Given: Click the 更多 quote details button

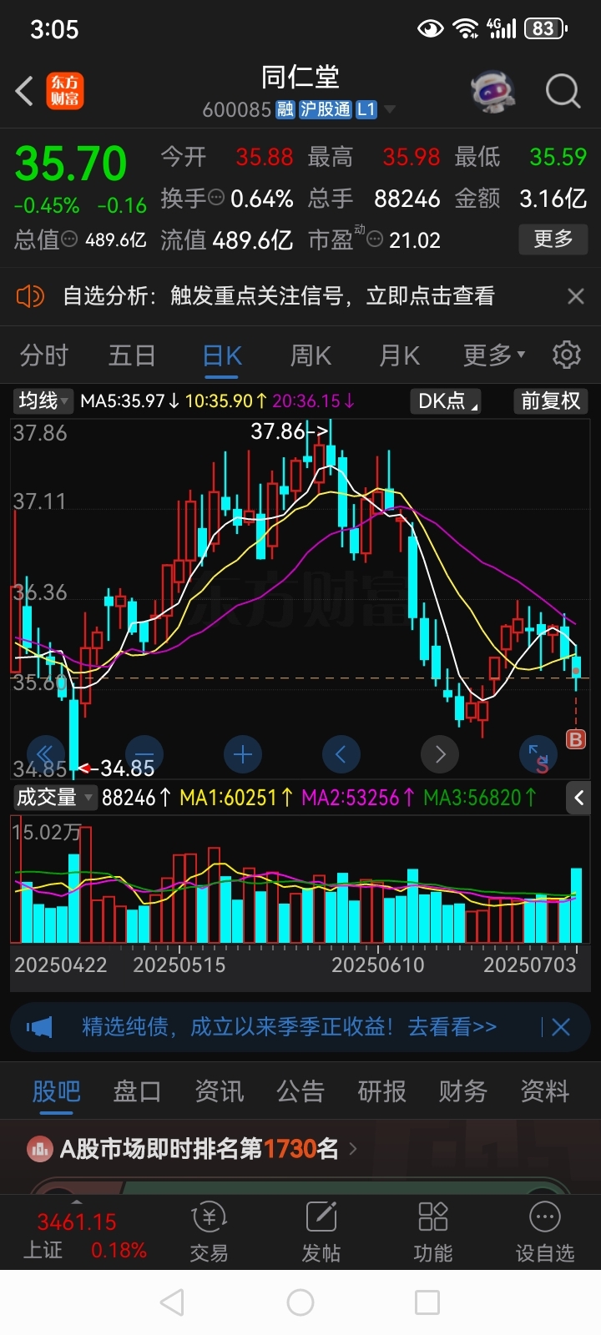Looking at the screenshot, I should click(553, 239).
